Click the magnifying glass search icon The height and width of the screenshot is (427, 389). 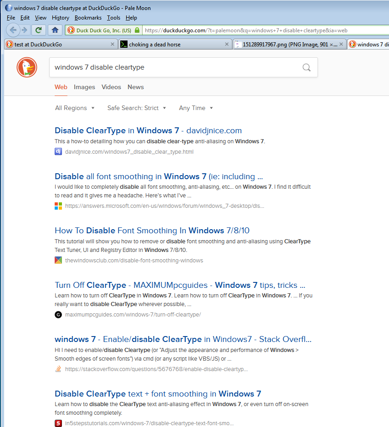[x=307, y=68]
